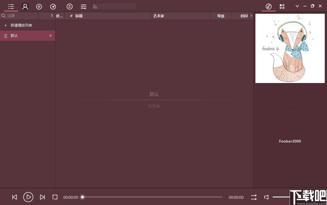Expand more columns with the > arrow
The image size is (327, 205).
[x=251, y=16]
